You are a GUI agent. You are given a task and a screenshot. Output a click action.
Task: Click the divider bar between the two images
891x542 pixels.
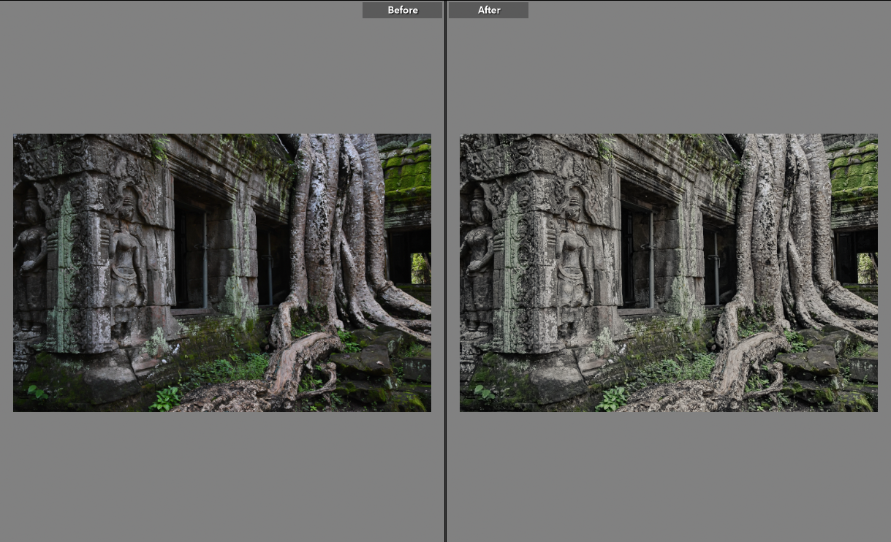tap(445, 292)
